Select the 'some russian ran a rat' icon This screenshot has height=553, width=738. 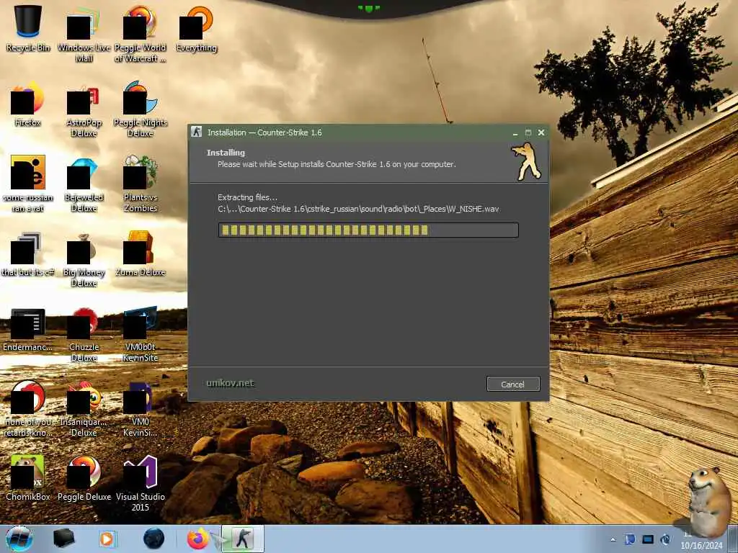tap(28, 184)
